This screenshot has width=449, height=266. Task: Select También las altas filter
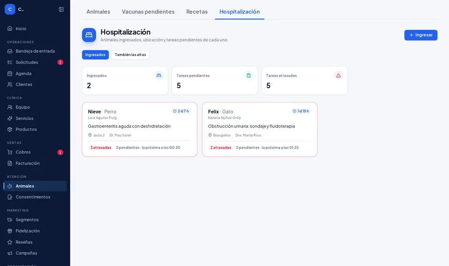(130, 55)
